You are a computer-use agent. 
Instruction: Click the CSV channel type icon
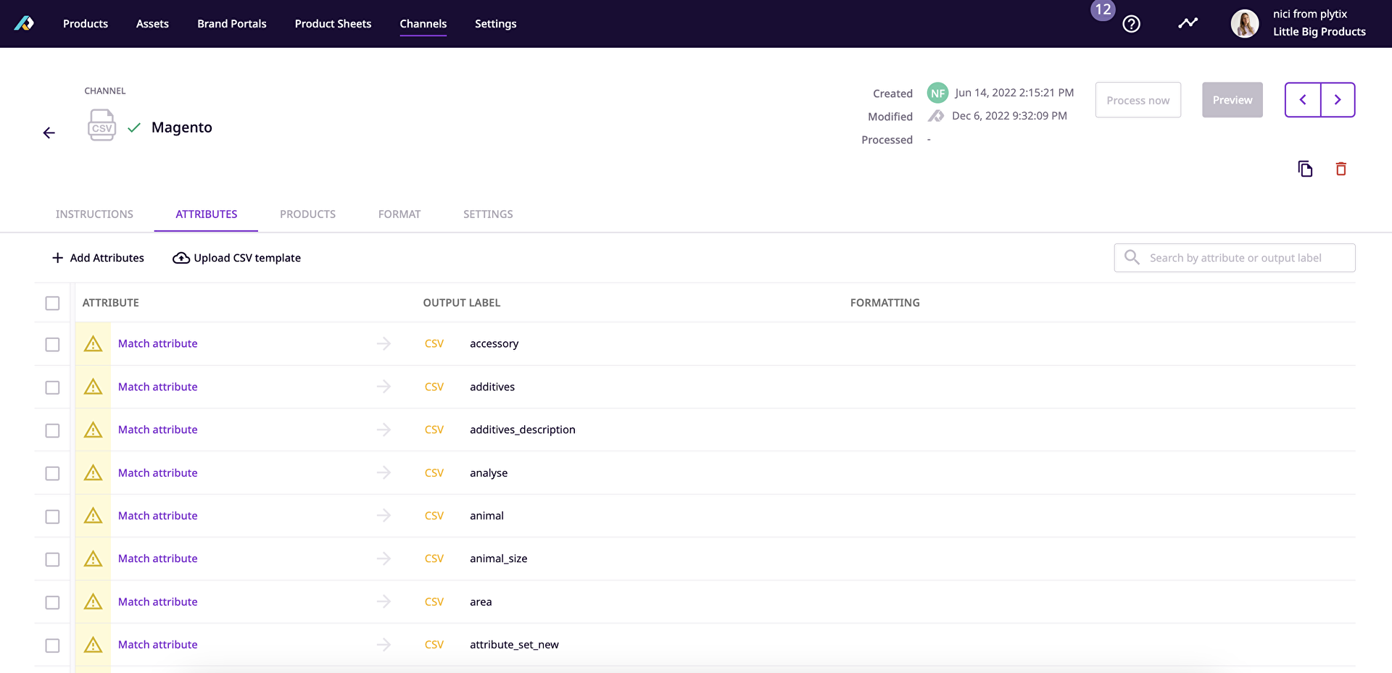click(101, 125)
